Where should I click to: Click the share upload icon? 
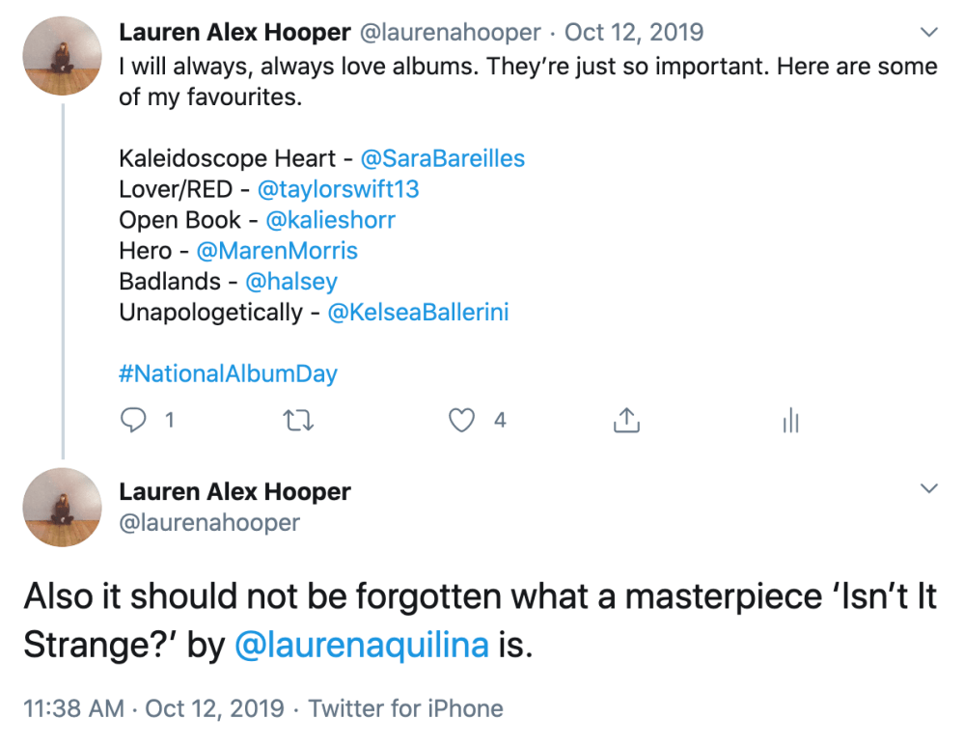click(627, 420)
